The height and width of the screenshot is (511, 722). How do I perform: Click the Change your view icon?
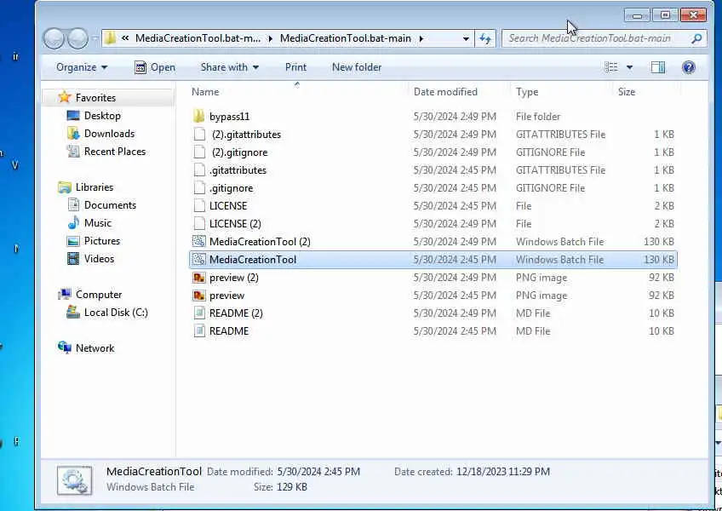click(x=611, y=67)
